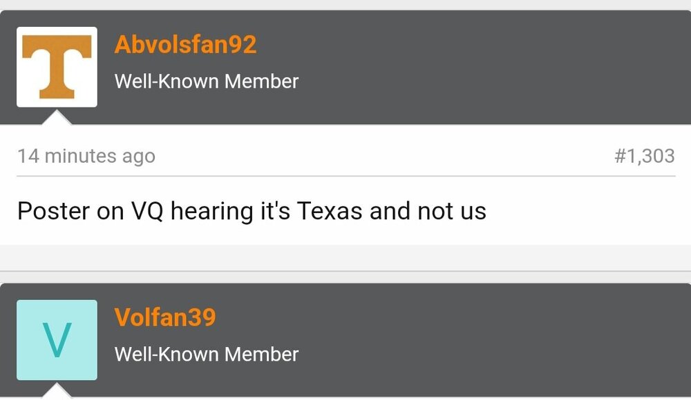
Task: Click the light gray strip above first post
Action: click(x=345, y=5)
